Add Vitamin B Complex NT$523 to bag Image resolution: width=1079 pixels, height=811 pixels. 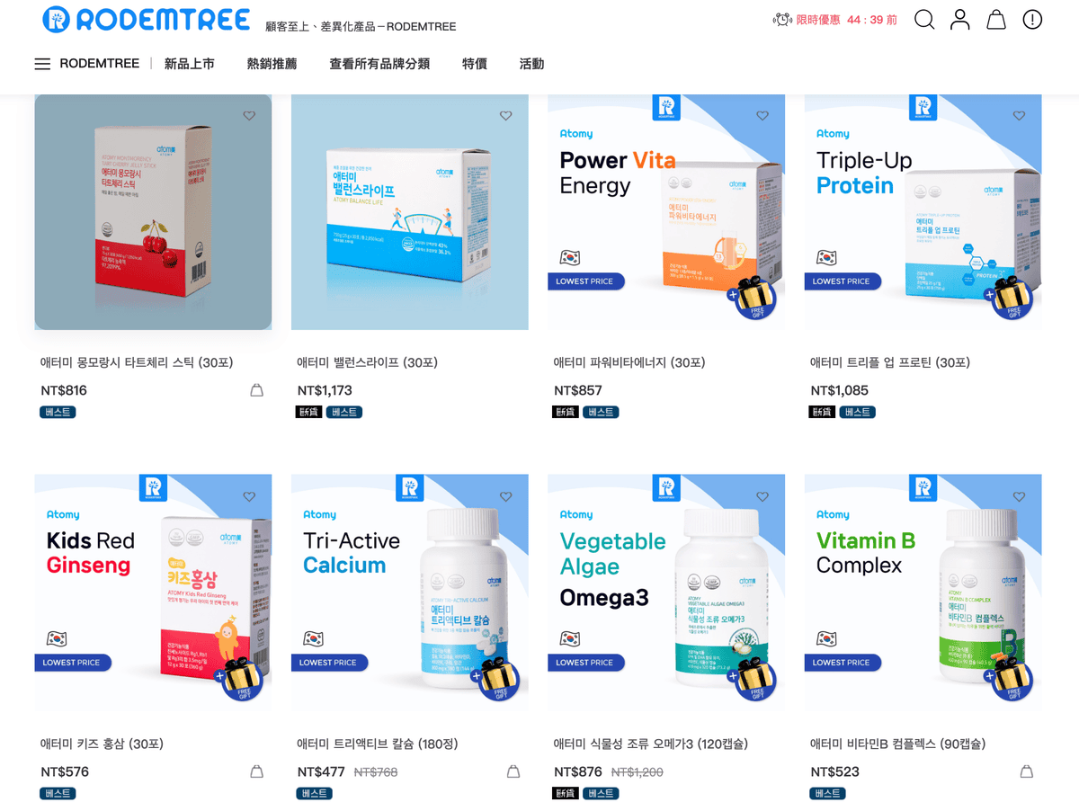tap(1027, 771)
